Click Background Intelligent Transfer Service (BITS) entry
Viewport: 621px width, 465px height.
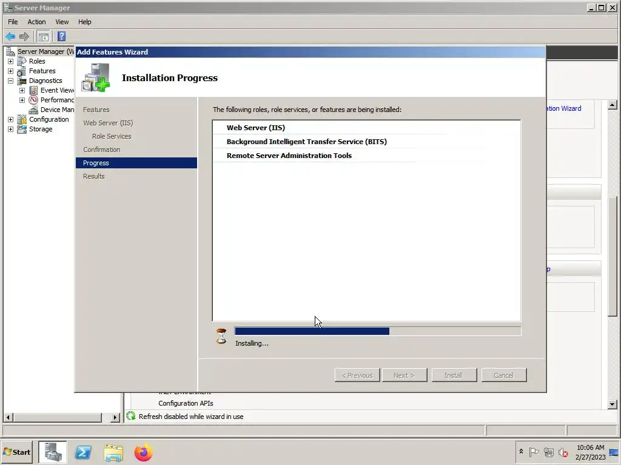pos(306,142)
